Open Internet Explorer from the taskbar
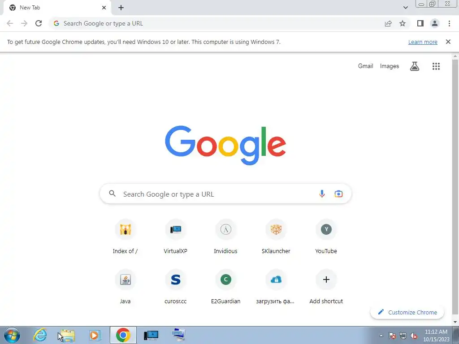 coord(40,335)
